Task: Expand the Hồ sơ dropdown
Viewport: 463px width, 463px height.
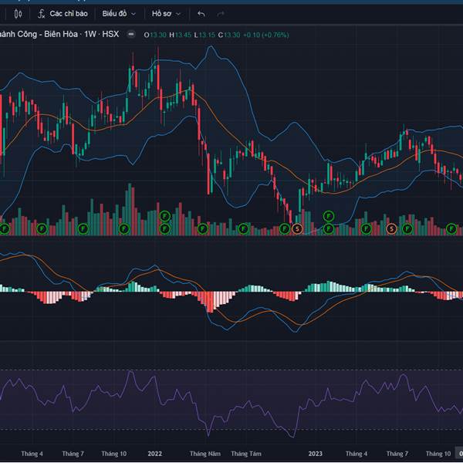Action: 167,14
